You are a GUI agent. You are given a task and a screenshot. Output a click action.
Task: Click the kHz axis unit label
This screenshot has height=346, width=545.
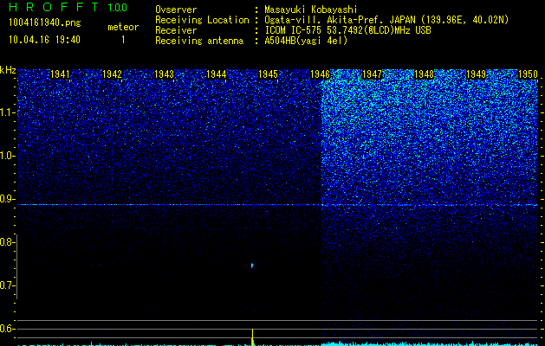coord(8,70)
